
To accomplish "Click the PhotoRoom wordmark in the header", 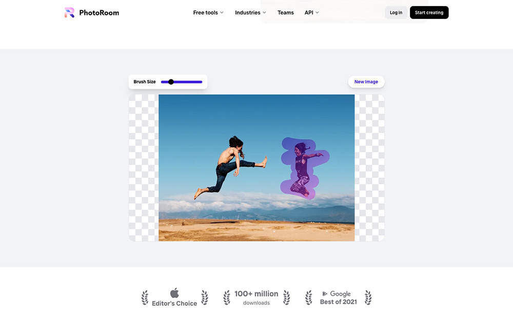I will (100, 12).
